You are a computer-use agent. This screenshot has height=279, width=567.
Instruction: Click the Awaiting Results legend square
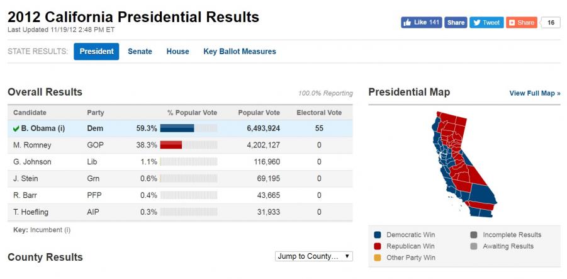474,246
